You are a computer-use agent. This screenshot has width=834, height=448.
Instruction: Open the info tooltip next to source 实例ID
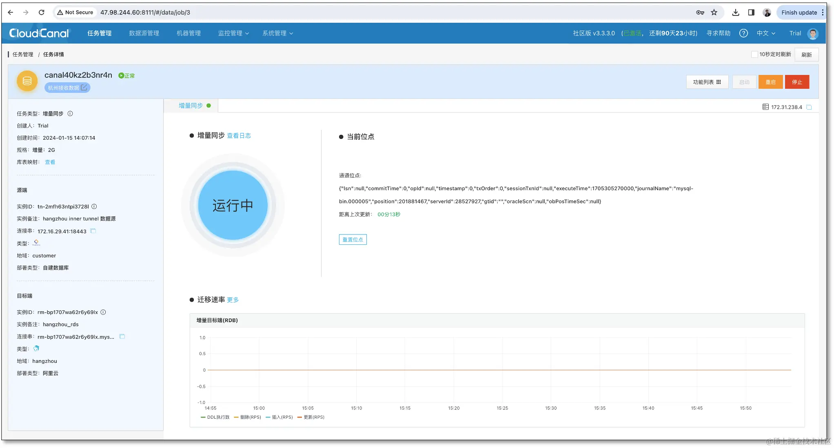pyautogui.click(x=94, y=206)
